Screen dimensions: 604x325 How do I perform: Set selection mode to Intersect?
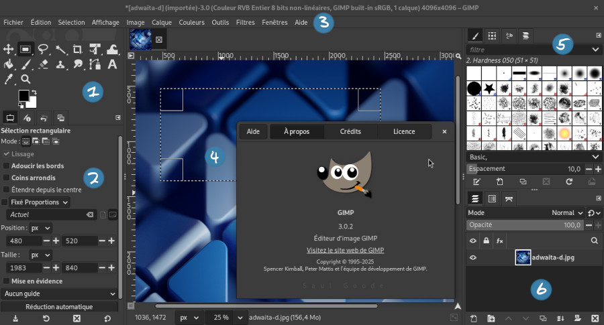[x=56, y=141]
